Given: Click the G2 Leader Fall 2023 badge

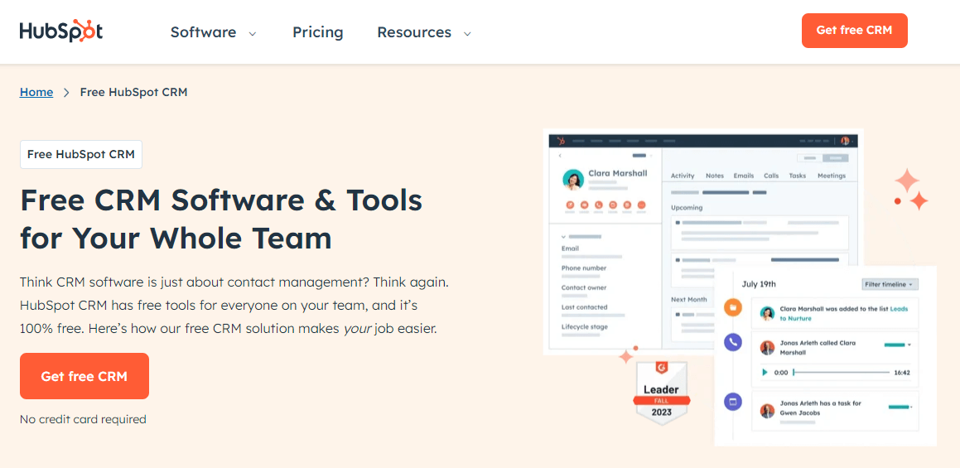Looking at the screenshot, I should 661,393.
